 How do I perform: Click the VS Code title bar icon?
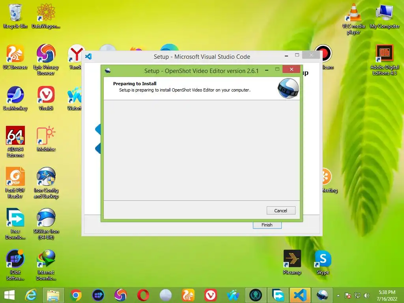coord(88,56)
